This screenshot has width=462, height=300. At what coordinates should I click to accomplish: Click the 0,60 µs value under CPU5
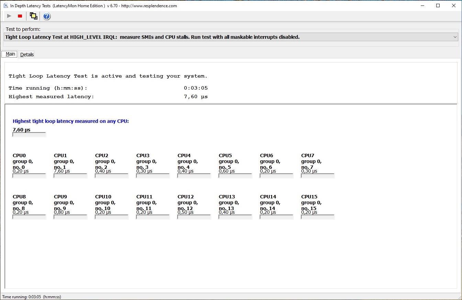227,171
